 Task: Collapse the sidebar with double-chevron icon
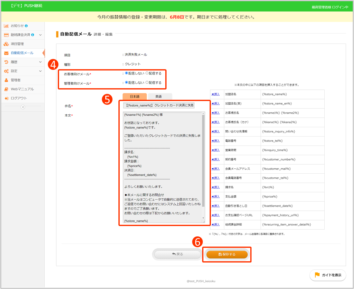pos(23,107)
